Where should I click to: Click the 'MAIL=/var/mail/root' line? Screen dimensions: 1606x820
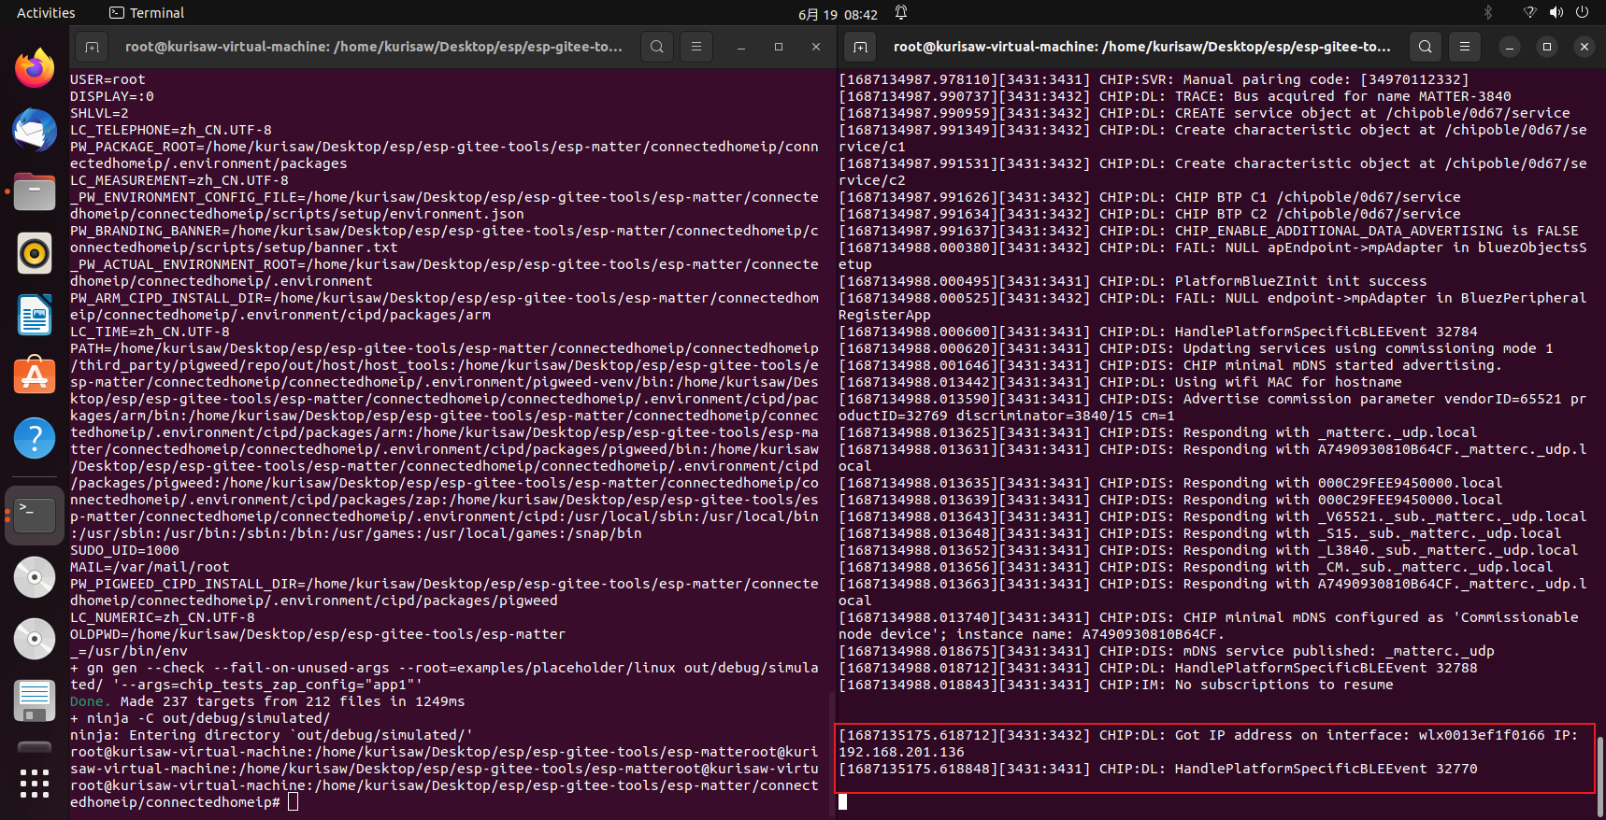tap(150, 567)
